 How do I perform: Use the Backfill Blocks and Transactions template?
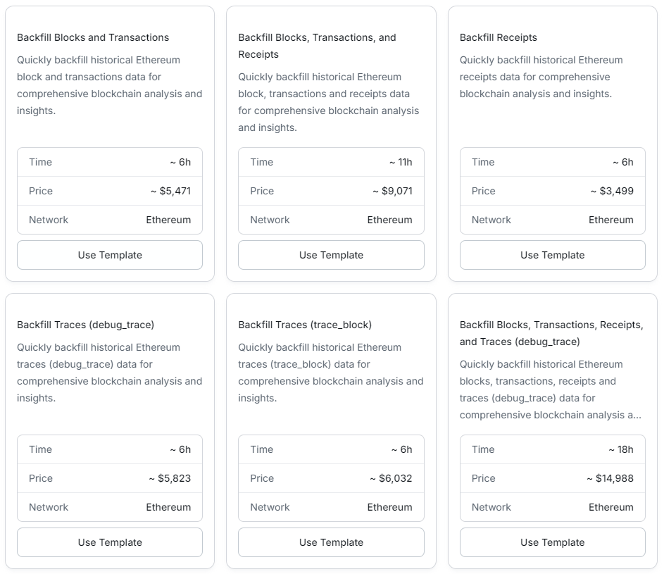point(110,255)
